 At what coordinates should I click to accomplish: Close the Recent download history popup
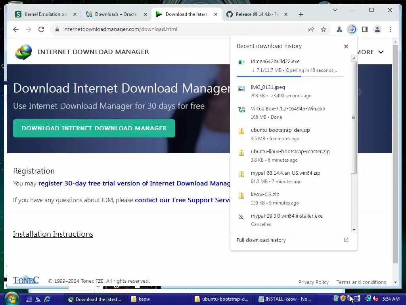(346, 46)
